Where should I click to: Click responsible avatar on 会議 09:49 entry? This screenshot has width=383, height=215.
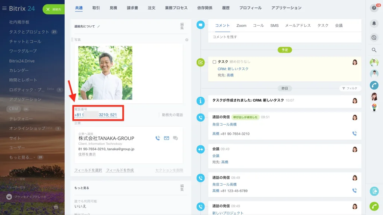tap(355, 149)
